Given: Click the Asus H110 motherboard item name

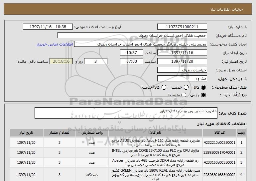Looking at the screenshot, I should 156,143.
